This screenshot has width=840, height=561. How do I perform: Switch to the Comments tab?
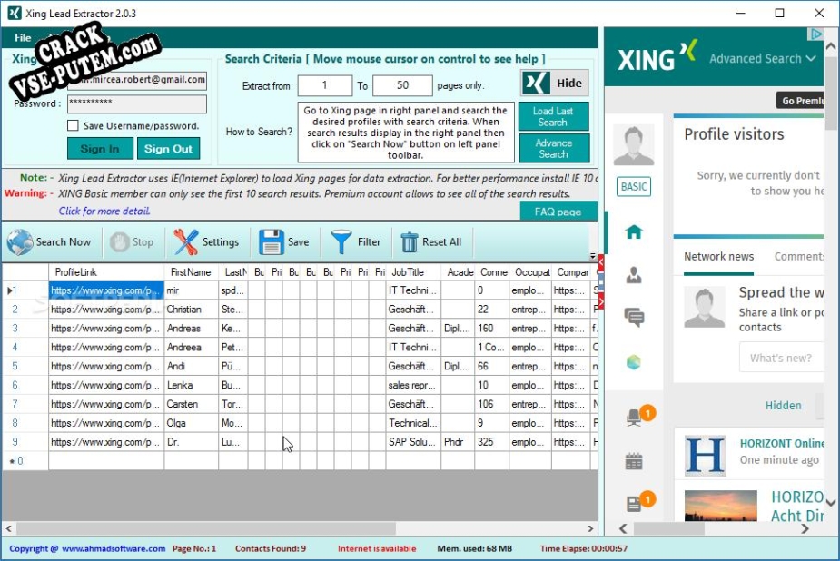tap(799, 256)
